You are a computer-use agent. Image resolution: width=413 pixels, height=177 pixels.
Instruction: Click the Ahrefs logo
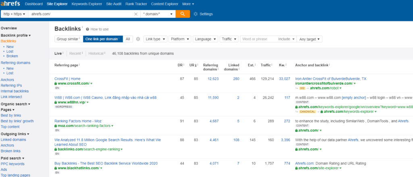11,4
